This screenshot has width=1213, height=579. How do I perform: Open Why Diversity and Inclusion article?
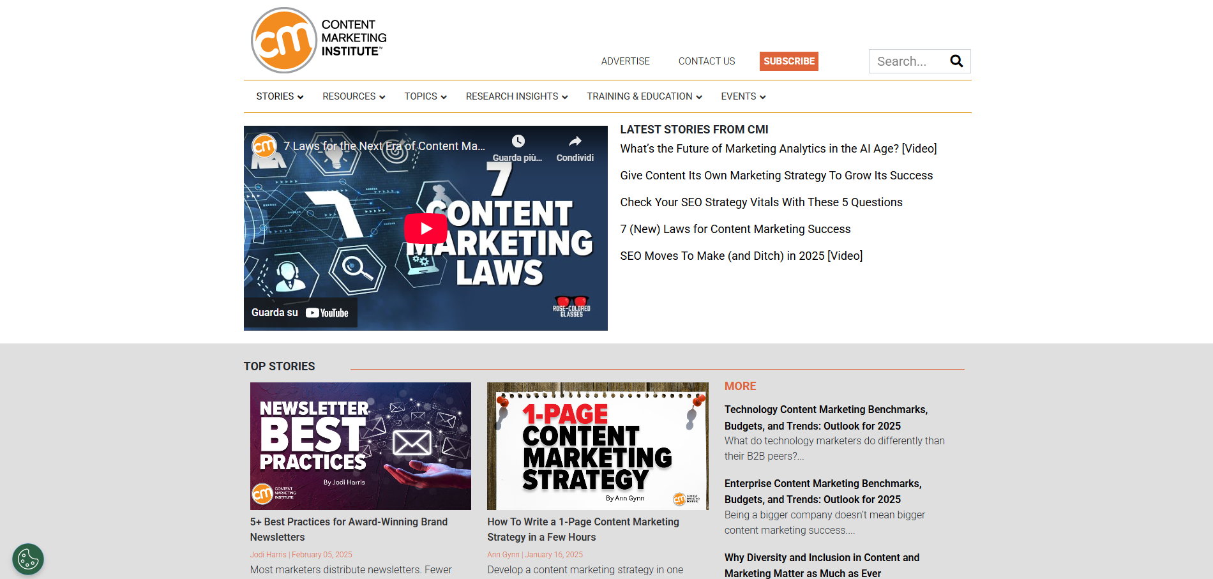(x=822, y=566)
